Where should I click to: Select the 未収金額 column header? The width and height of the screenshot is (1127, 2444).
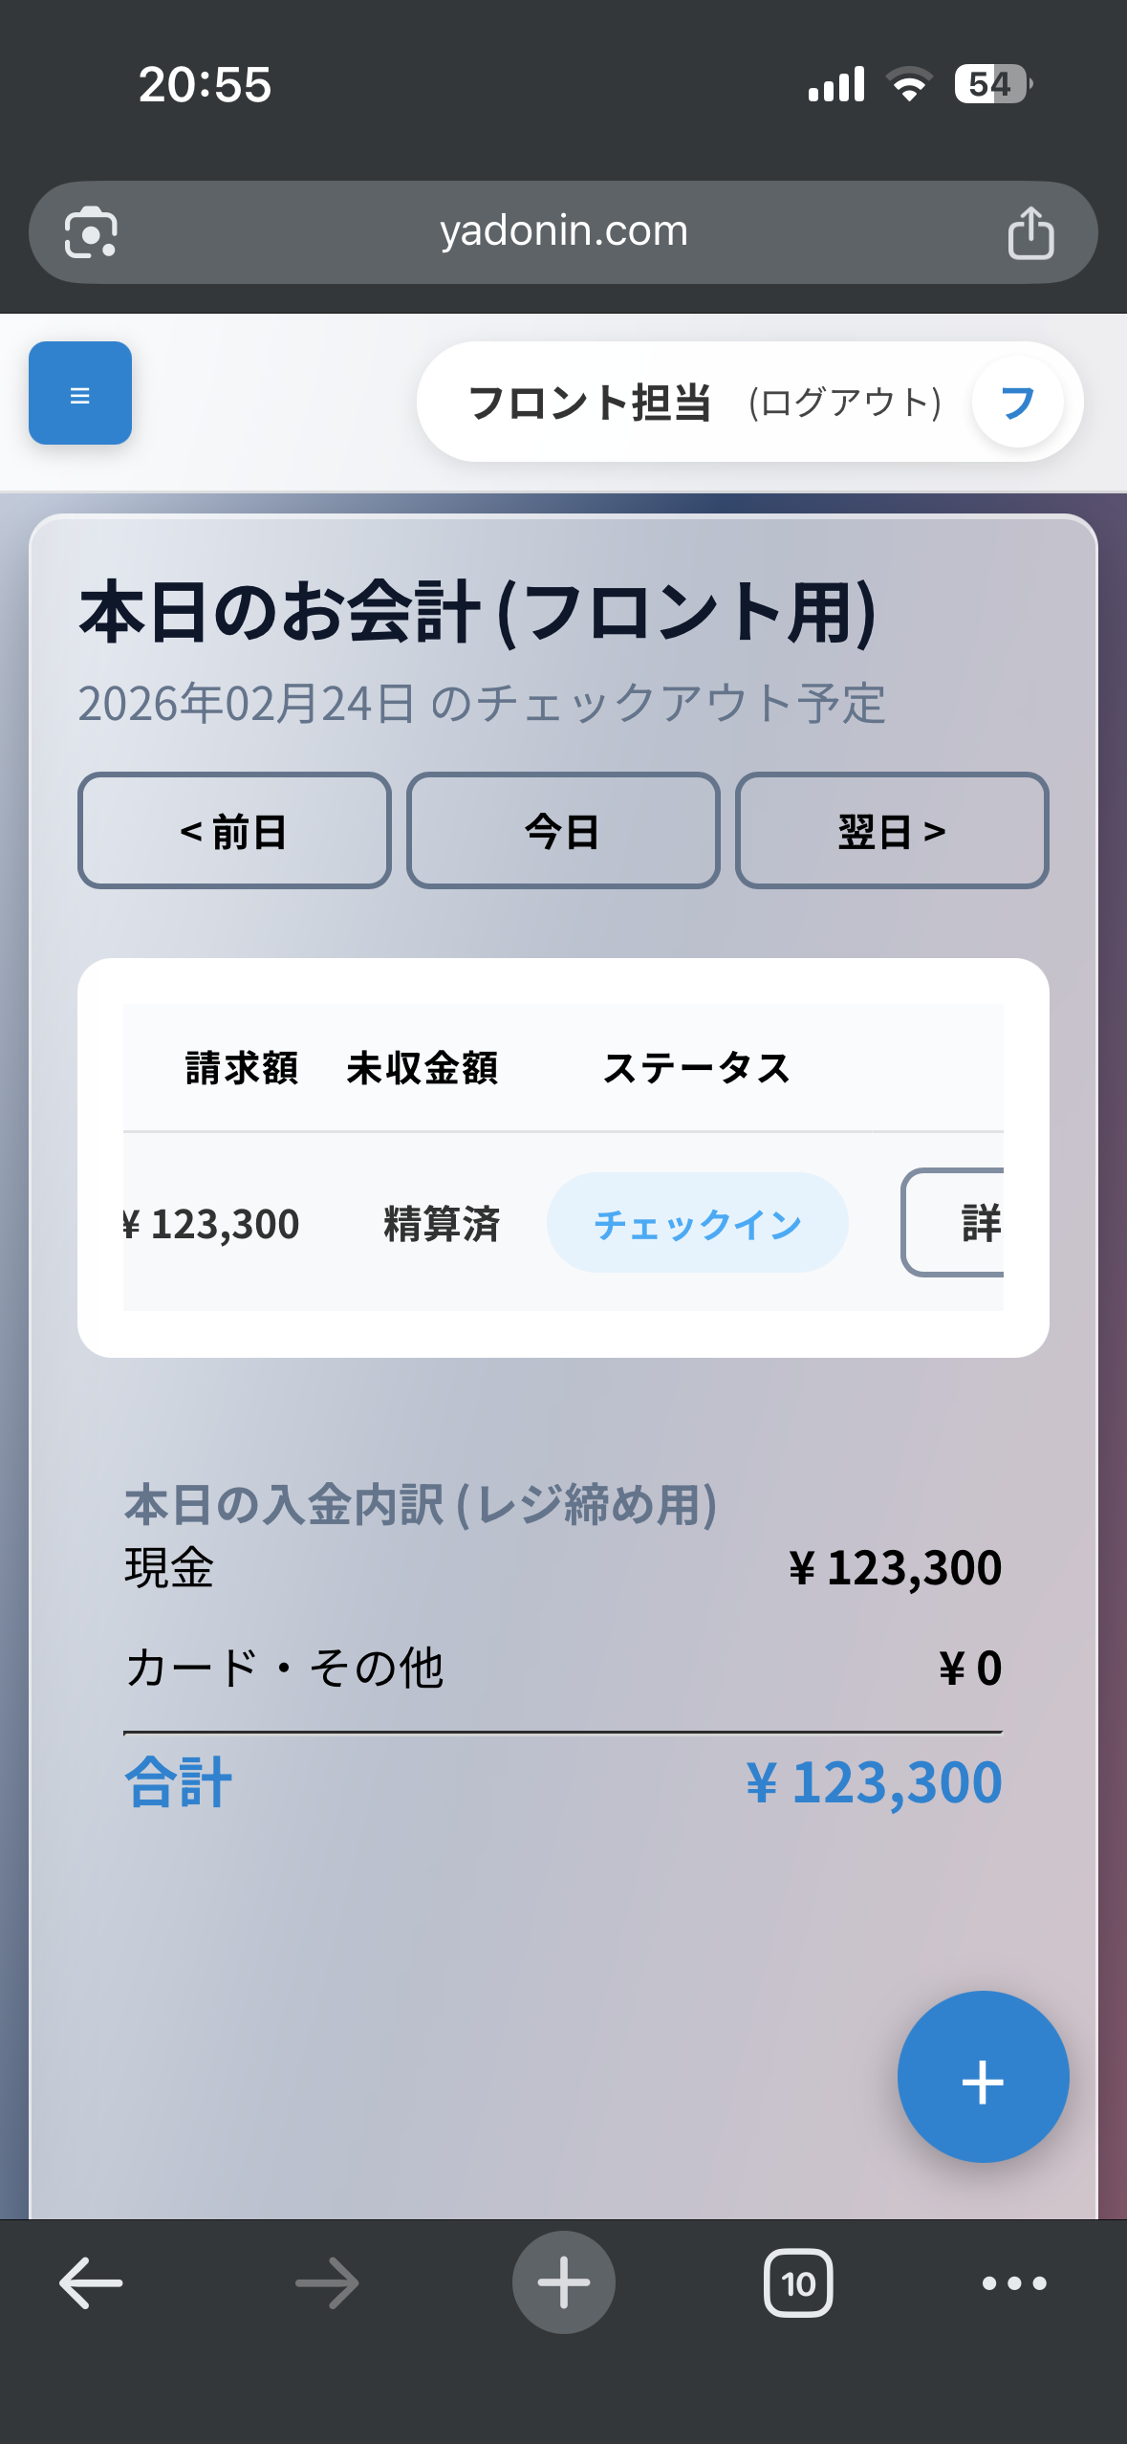pyautogui.click(x=422, y=1068)
